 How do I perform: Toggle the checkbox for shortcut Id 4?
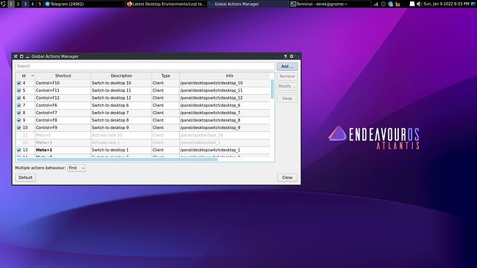[19, 83]
